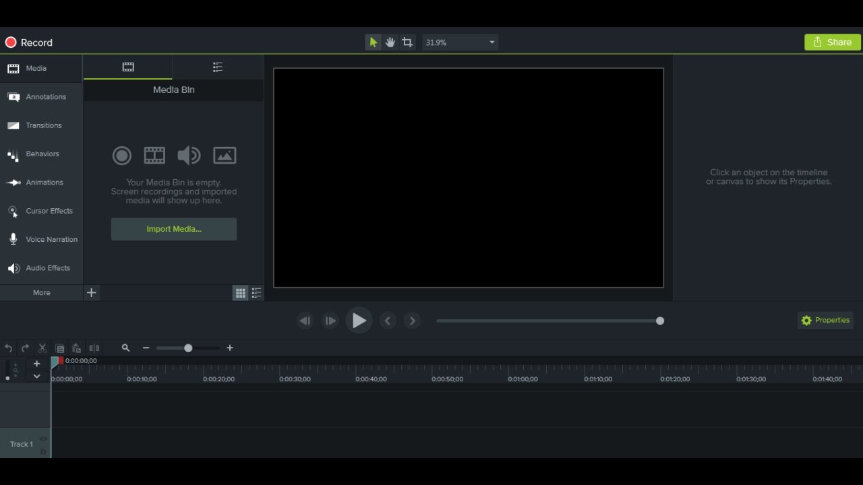863x485 pixels.
Task: Switch to Media Bin filmstrip subtab
Action: [x=128, y=67]
